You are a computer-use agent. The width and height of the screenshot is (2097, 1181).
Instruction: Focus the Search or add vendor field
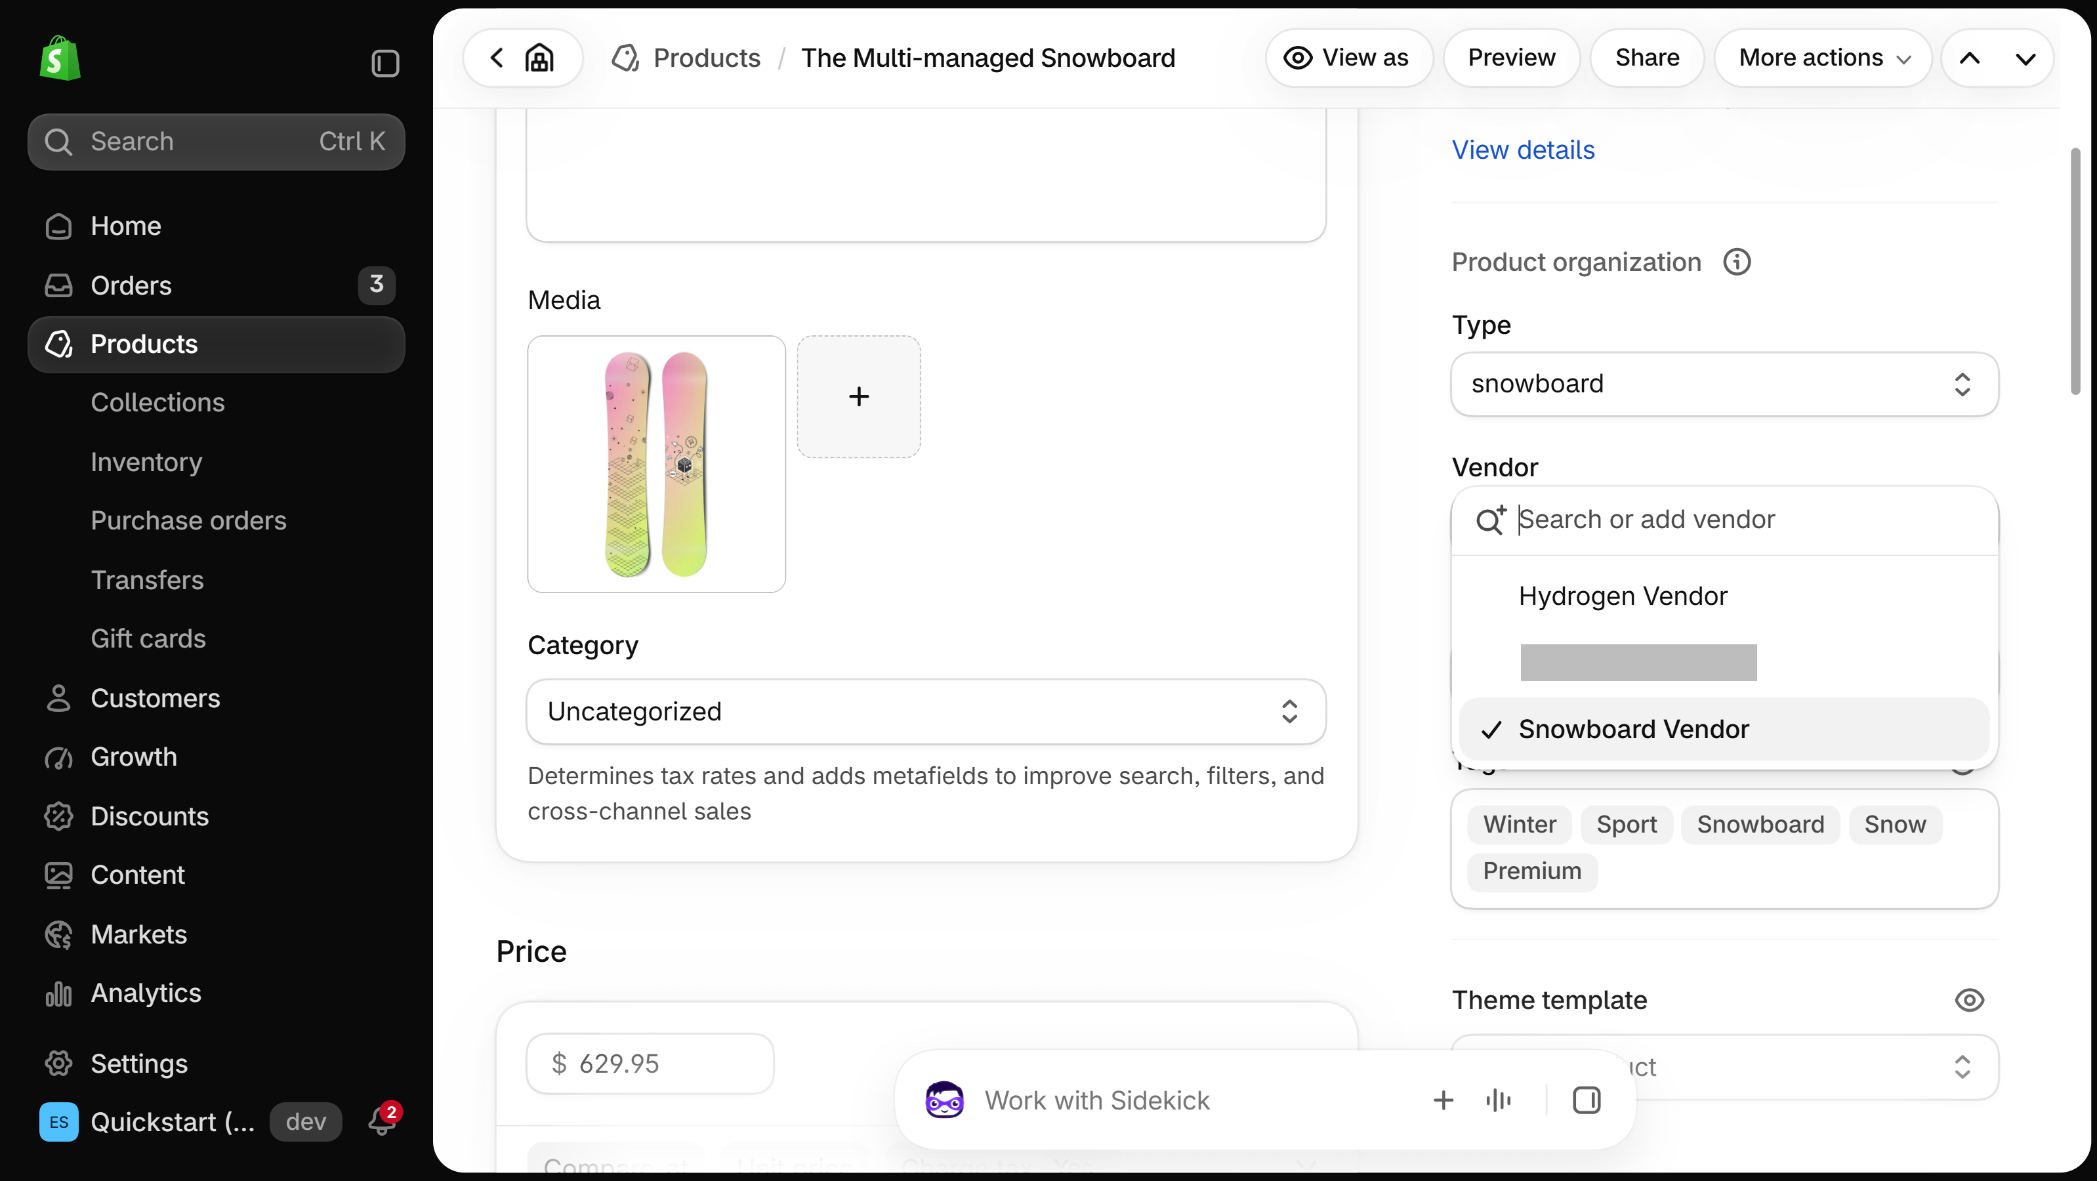tap(1724, 520)
